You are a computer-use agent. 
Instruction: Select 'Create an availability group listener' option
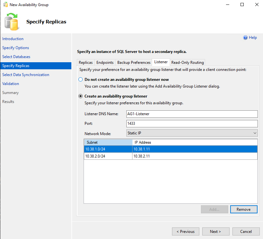point(81,96)
